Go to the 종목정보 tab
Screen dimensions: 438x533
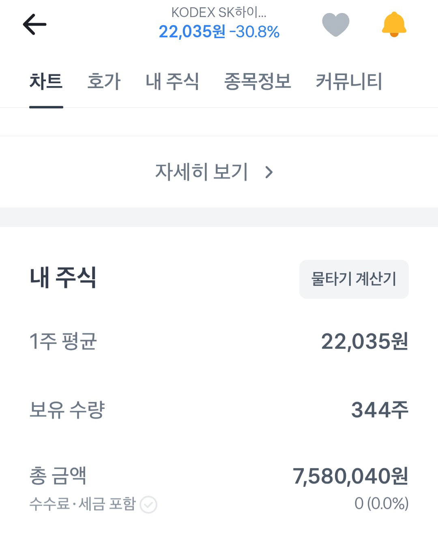tap(258, 81)
